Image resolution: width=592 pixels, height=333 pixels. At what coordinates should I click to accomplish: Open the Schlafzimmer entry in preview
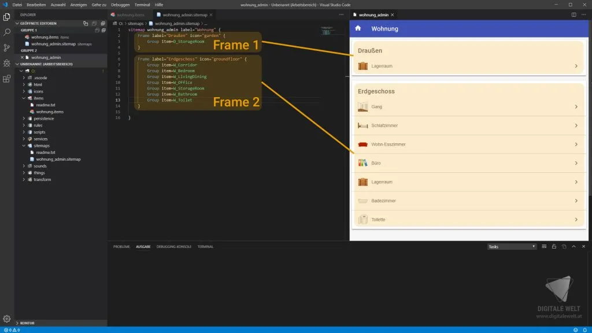click(468, 125)
